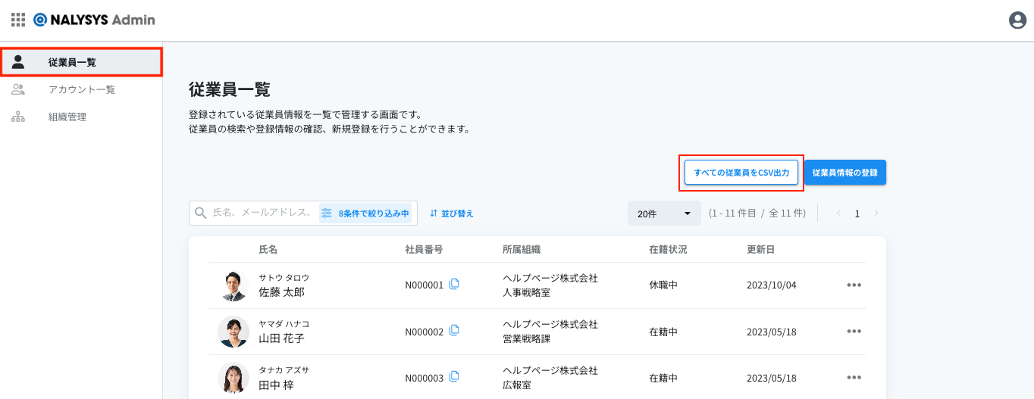Copy employee number N000002
Screen dimensions: 1034x399
(x=454, y=331)
